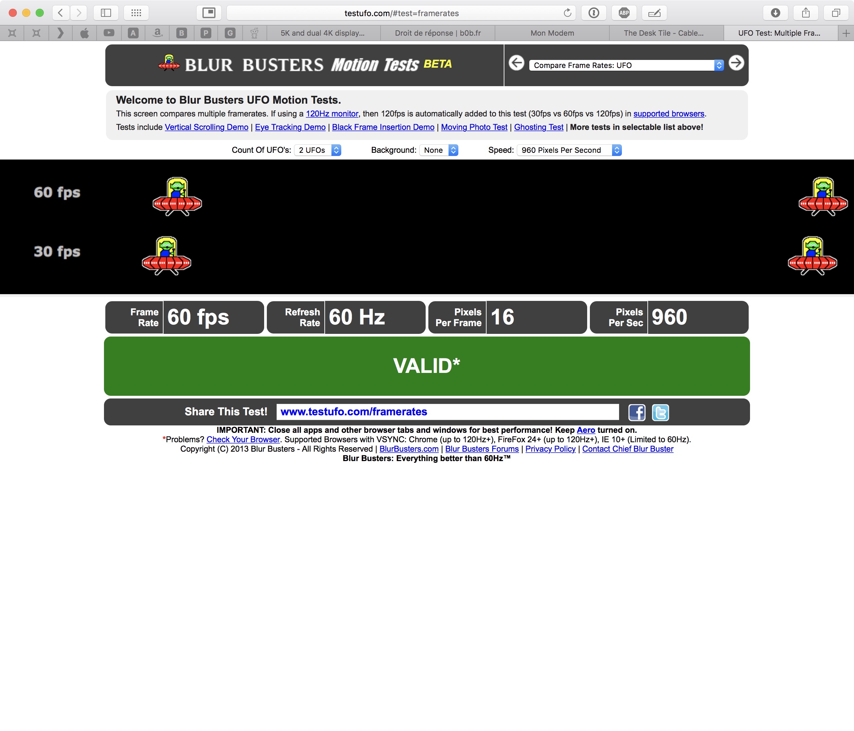Click the supported browsers link
This screenshot has width=854, height=731.
click(x=668, y=114)
